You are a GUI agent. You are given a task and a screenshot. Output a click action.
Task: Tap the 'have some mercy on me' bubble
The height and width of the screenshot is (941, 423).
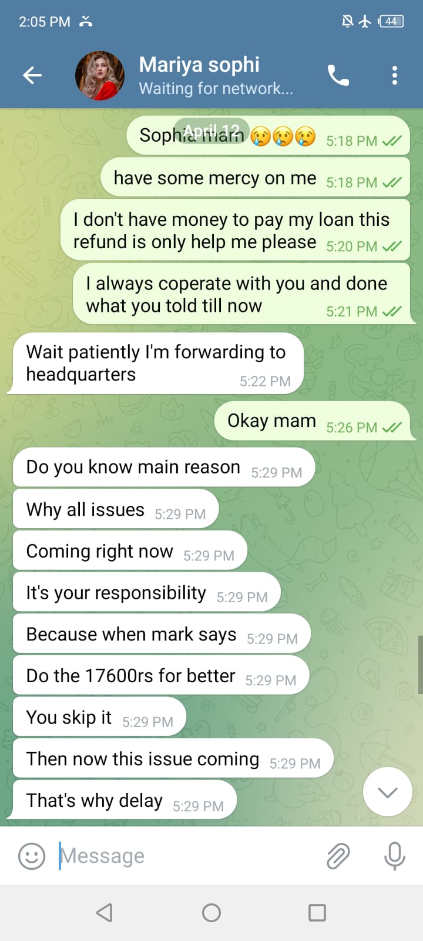point(256,178)
